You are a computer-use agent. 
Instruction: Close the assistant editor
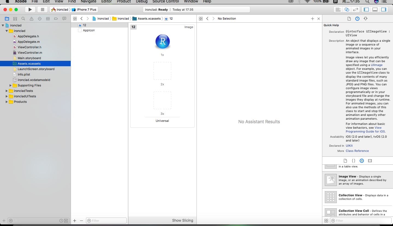coord(318,19)
